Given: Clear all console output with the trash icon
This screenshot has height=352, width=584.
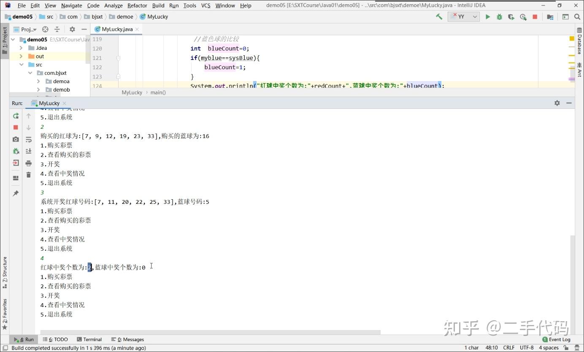Looking at the screenshot, I should pyautogui.click(x=29, y=175).
